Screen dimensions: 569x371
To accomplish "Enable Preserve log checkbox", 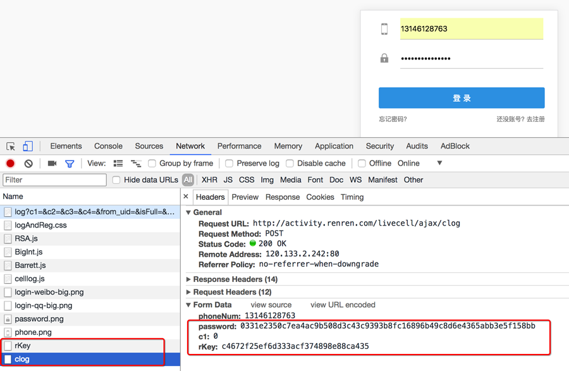I will (229, 164).
